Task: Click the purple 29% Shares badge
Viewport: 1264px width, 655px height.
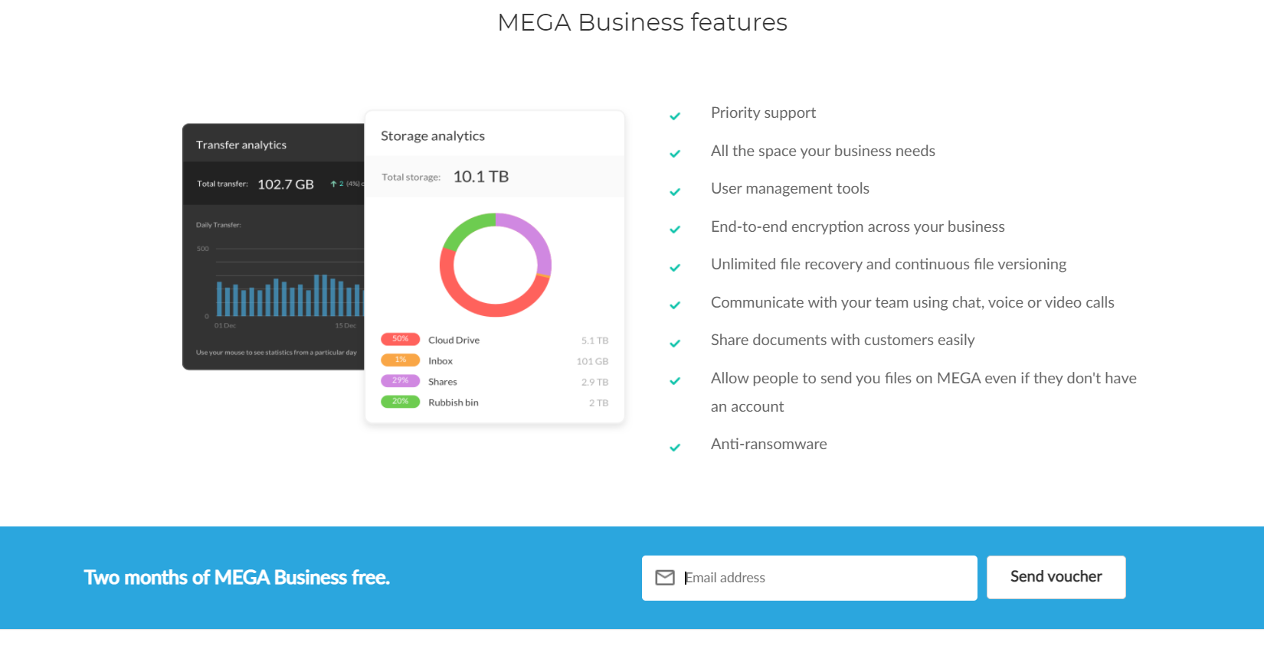Action: point(400,380)
